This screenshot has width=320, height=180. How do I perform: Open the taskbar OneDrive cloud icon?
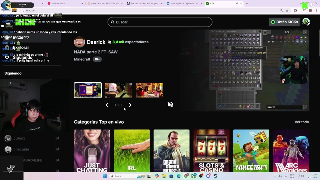[x=280, y=176]
